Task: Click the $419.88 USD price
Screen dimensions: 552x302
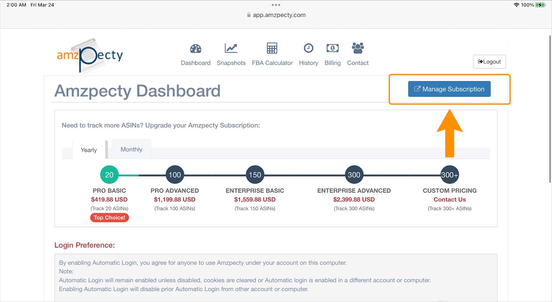Action: (109, 199)
